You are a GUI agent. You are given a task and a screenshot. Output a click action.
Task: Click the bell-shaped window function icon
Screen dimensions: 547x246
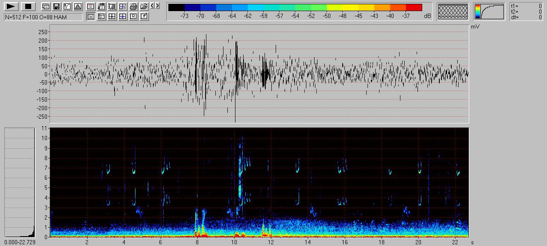point(77,6)
